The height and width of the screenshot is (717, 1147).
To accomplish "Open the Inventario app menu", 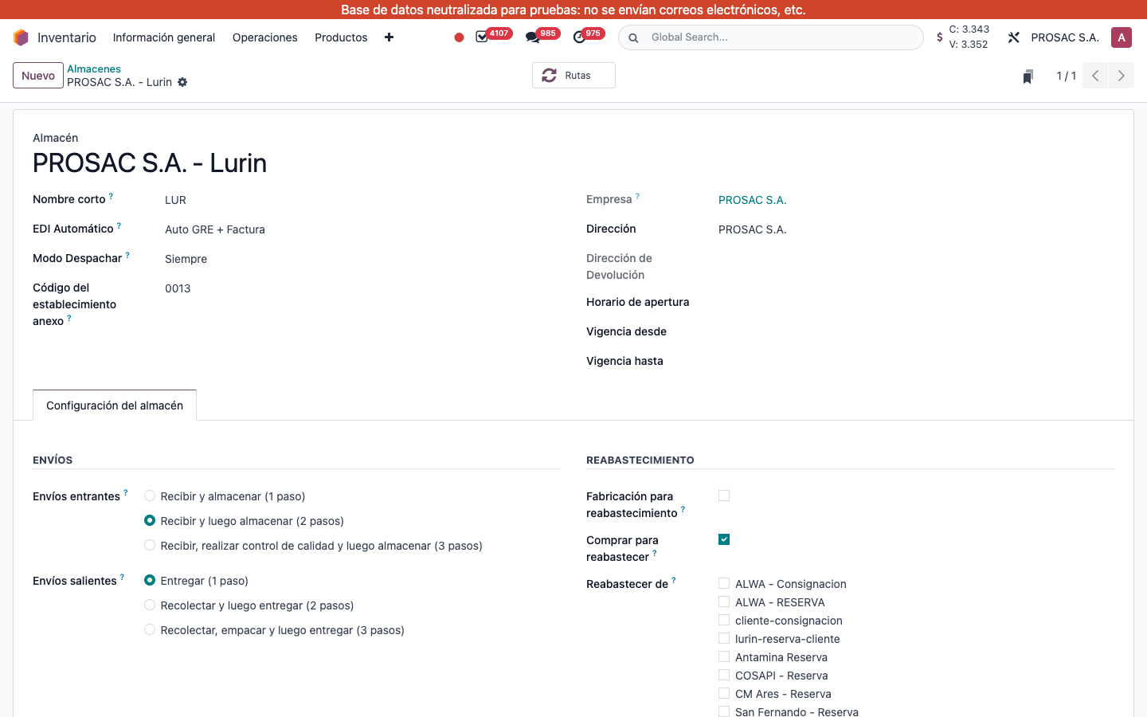I will tap(67, 37).
